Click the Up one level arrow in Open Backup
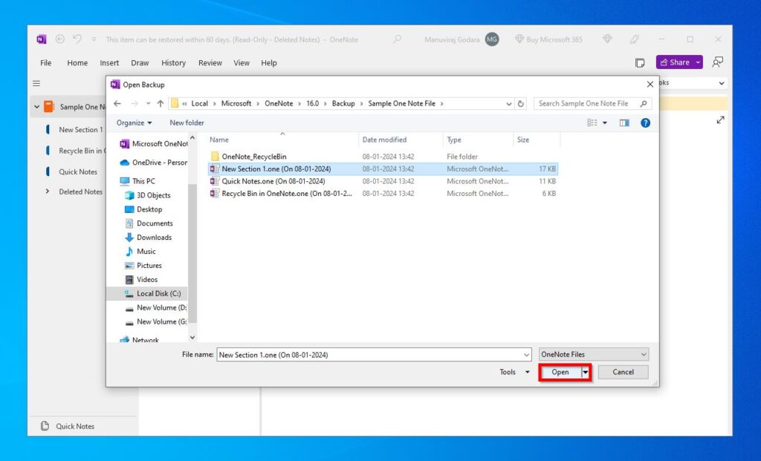This screenshot has width=761, height=461. [162, 103]
